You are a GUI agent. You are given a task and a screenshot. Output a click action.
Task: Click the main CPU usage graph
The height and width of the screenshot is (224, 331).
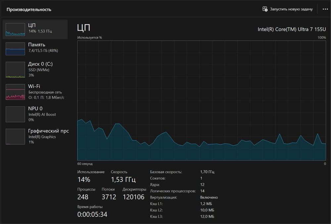tap(202, 101)
